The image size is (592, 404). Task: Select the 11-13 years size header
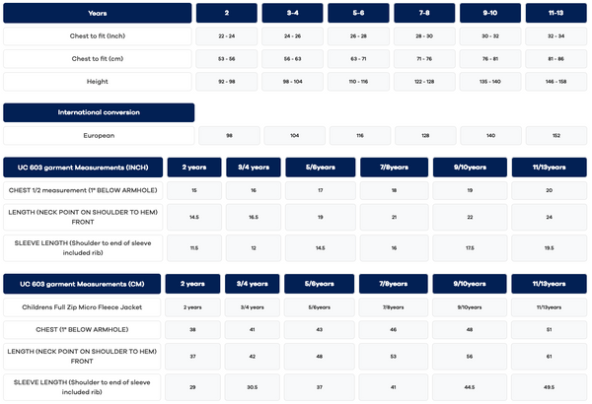tap(555, 13)
